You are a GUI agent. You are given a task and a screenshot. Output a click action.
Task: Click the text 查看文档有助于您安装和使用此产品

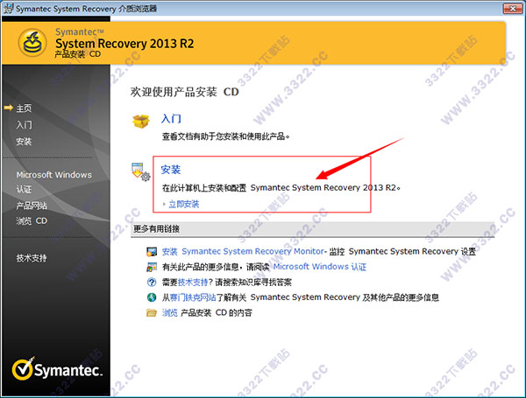pos(225,136)
